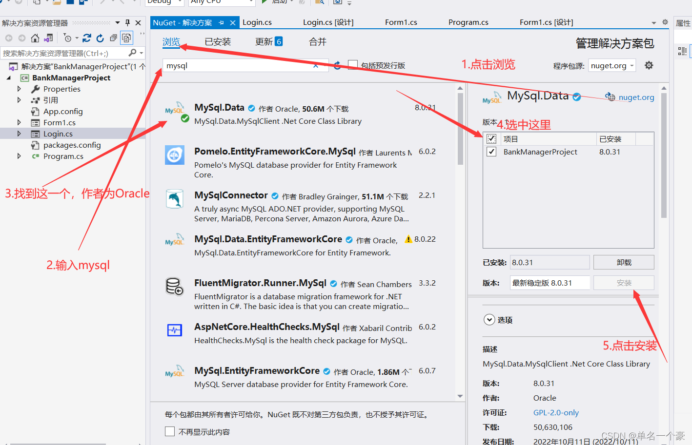Switch to the 已安装 installed tab
The width and height of the screenshot is (692, 445).
point(218,42)
